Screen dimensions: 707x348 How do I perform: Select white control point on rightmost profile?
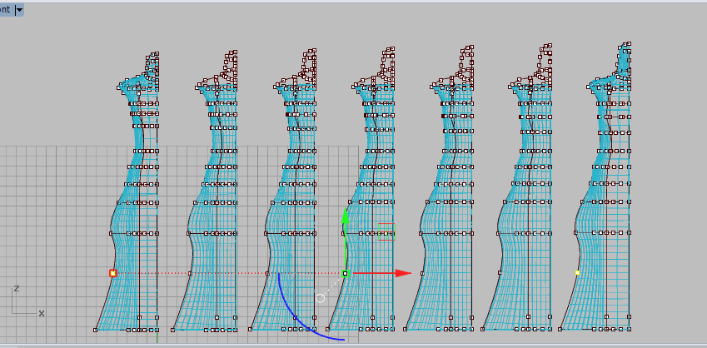[x=577, y=272]
